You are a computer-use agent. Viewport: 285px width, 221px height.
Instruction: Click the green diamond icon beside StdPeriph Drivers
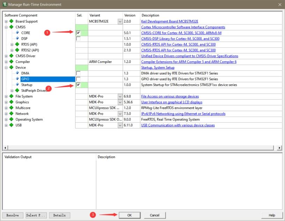(17, 90)
